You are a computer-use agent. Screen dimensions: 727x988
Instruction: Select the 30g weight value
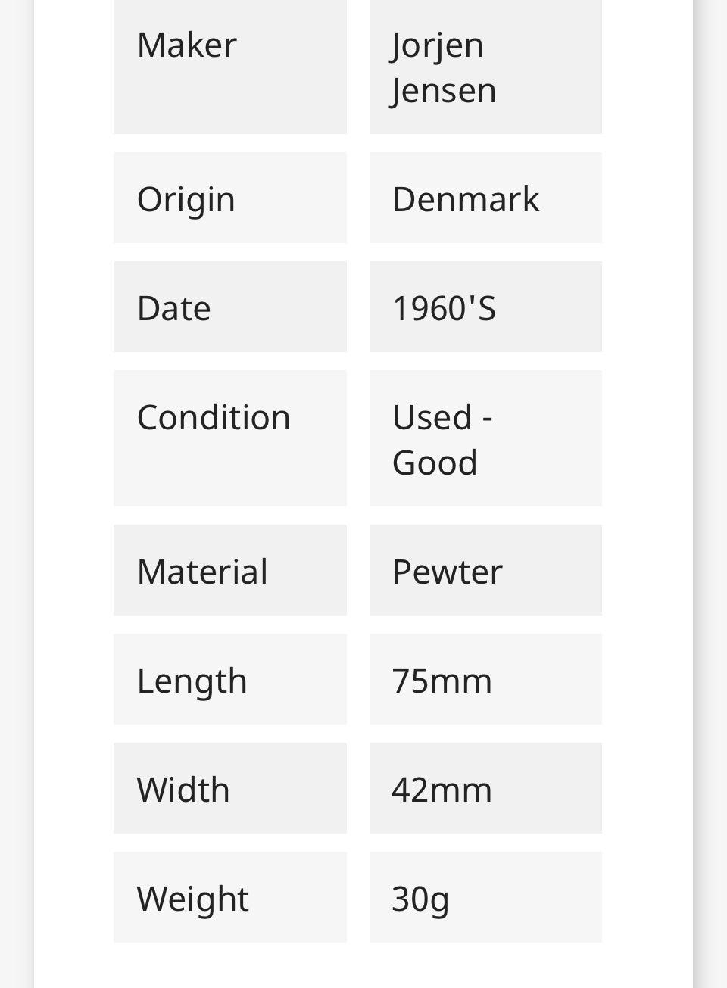pyautogui.click(x=420, y=899)
